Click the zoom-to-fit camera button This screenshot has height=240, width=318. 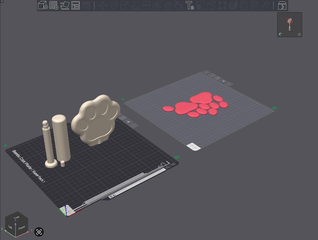pos(39,232)
